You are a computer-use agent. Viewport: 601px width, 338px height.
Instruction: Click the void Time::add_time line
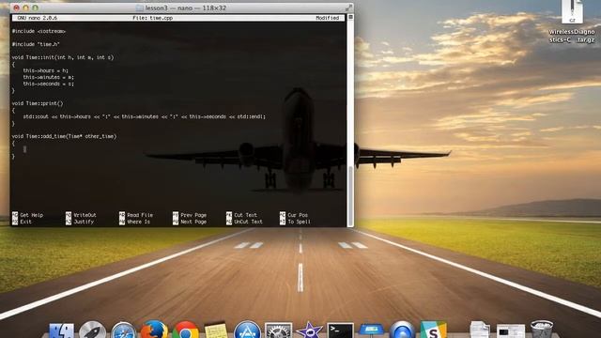click(x=64, y=136)
